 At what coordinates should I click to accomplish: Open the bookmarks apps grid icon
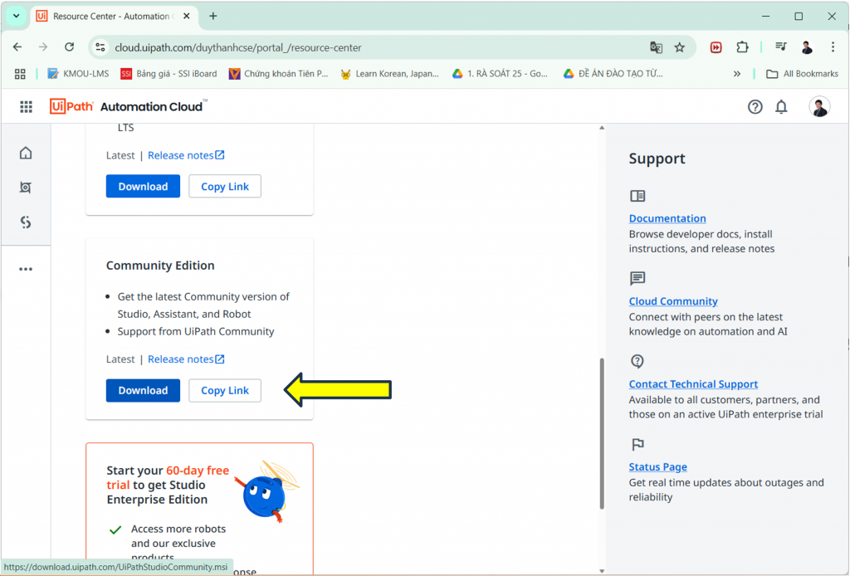[x=20, y=74]
